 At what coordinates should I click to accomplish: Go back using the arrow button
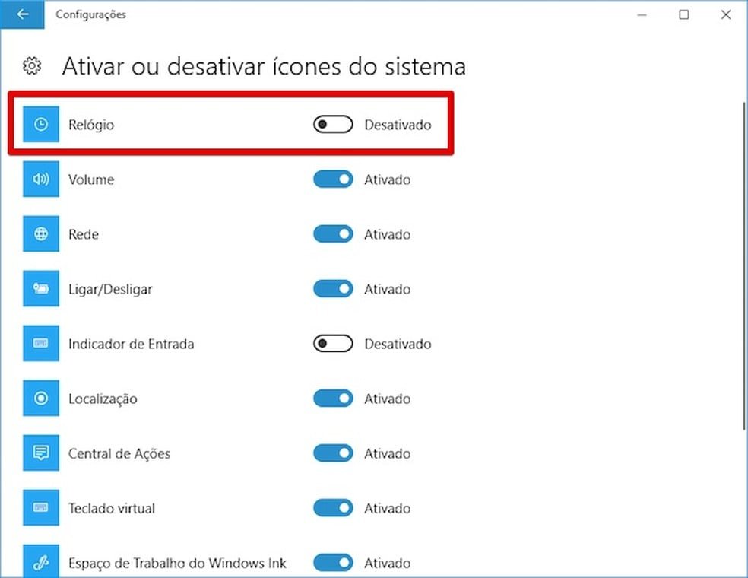(22, 14)
